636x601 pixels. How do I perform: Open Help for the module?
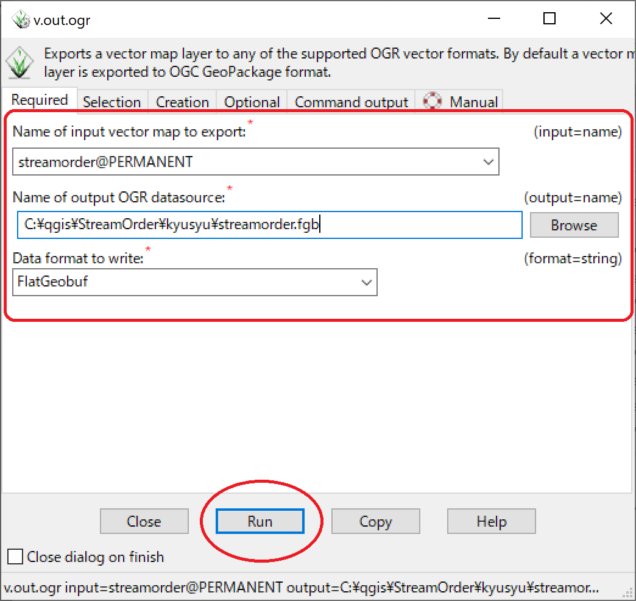[491, 521]
